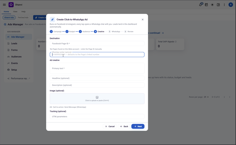Click the Ads Manager megaphone sidebar icon

click(x=8, y=37)
